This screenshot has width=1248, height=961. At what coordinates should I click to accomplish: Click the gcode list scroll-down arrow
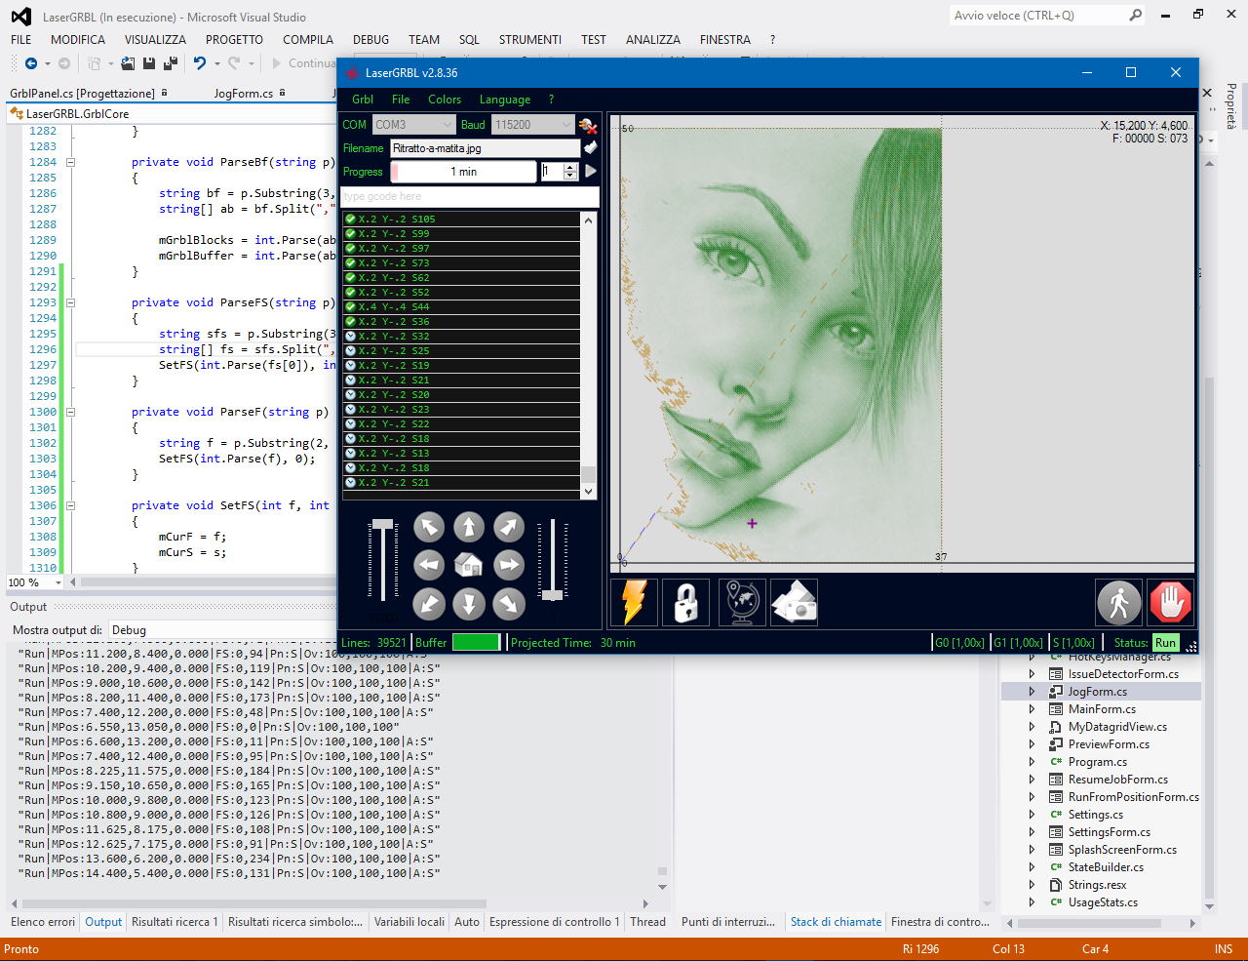[x=588, y=492]
